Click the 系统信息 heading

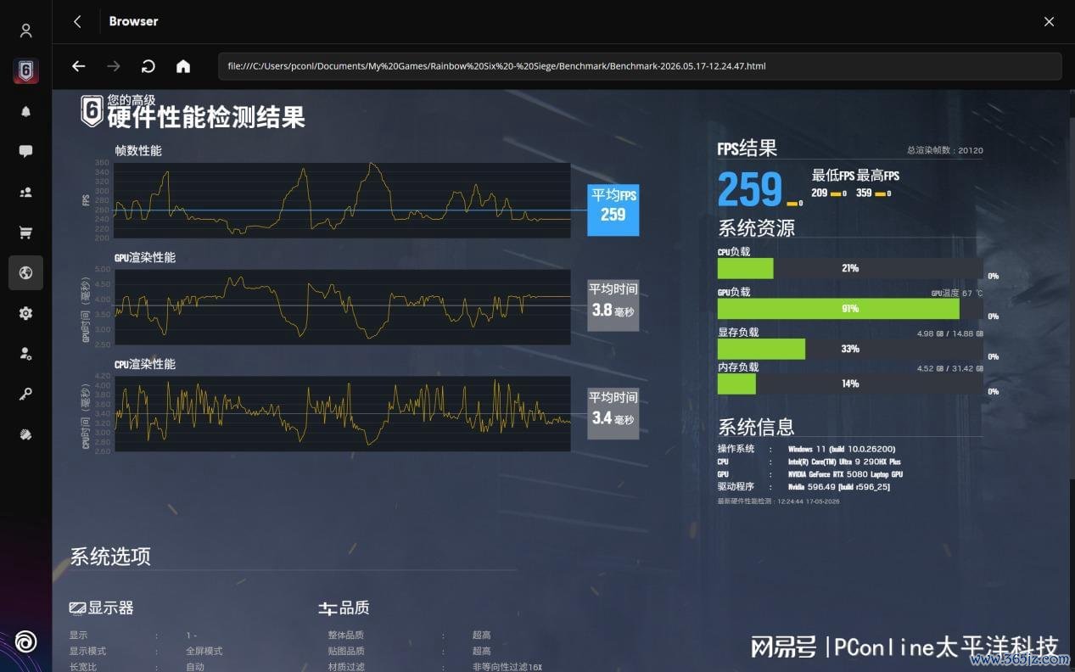point(756,427)
